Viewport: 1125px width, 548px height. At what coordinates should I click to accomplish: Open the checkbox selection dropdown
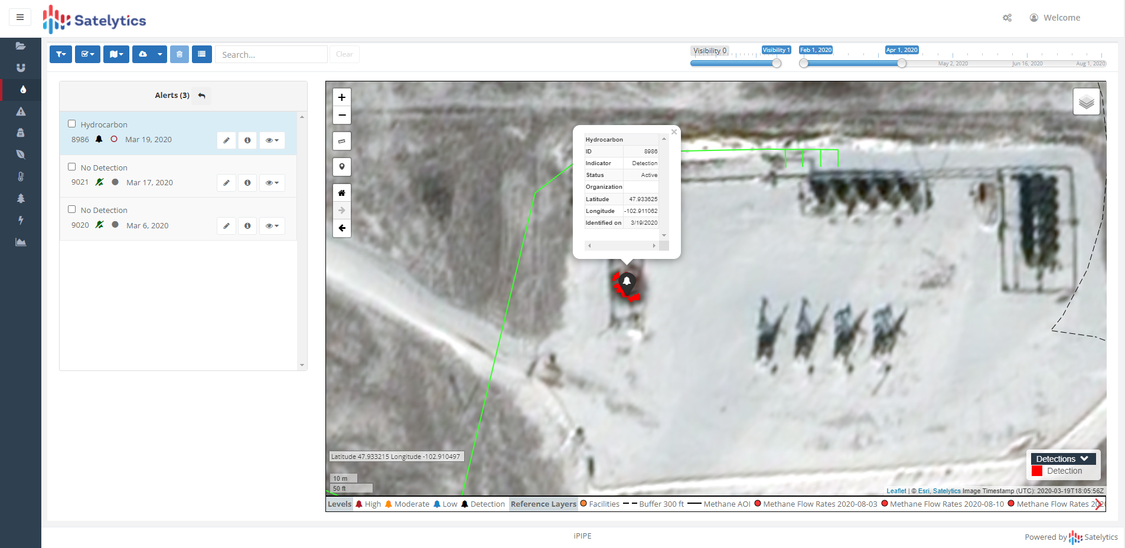point(87,54)
